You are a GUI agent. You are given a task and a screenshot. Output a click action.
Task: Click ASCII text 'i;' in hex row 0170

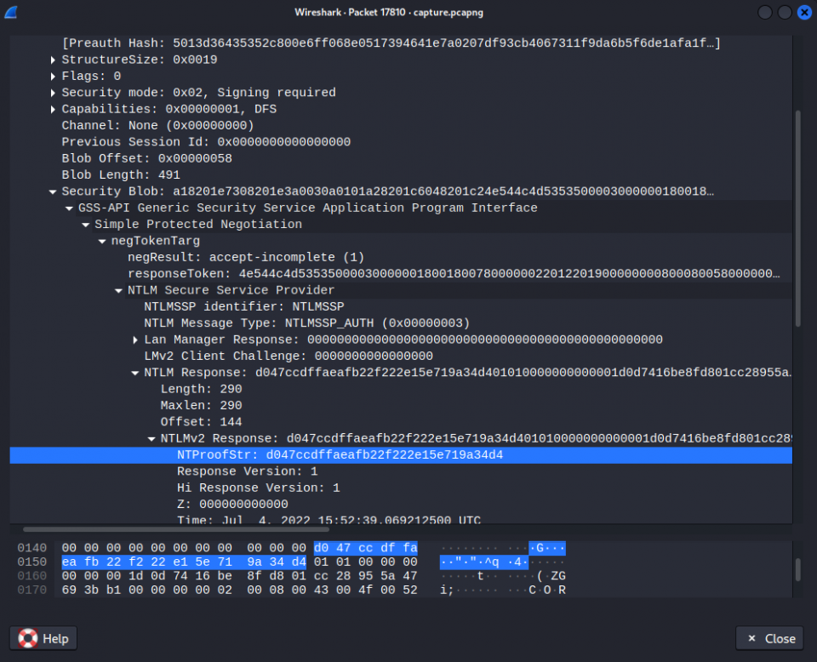tap(447, 591)
